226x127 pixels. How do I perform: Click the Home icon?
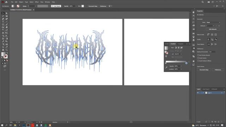[x=6, y=2]
